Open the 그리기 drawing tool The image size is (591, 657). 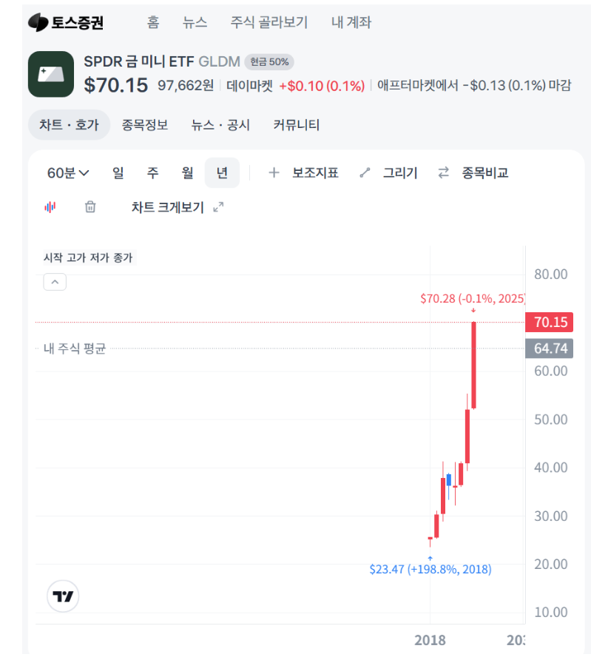(388, 173)
